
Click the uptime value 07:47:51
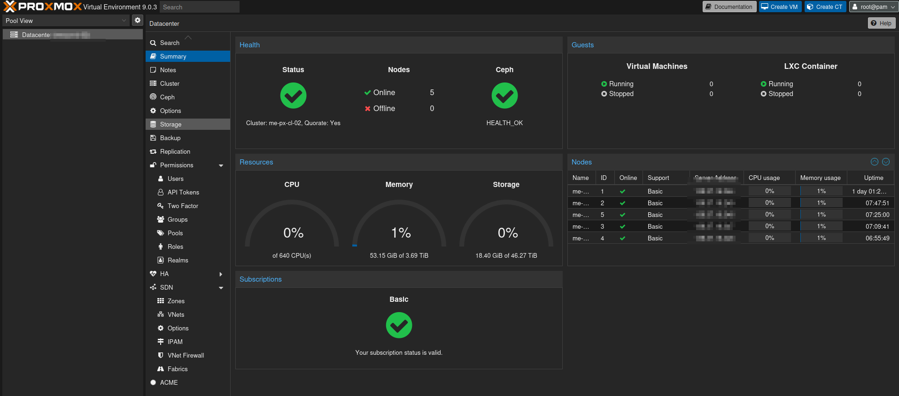point(877,203)
